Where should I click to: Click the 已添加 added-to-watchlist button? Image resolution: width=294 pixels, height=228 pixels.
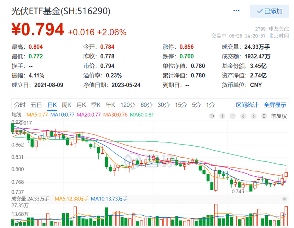tap(270, 11)
